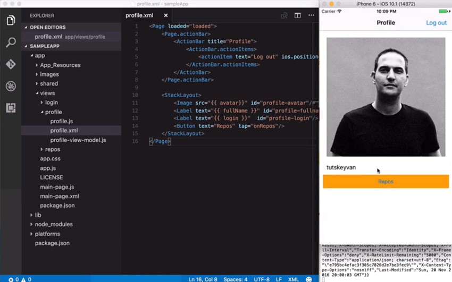Tap the orange Repos button in simulator
452x282 pixels.
[386, 181]
